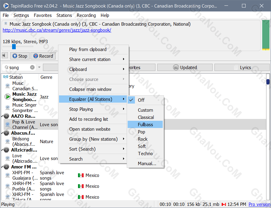Viewport: 271px width, 208px height.
Task: Select Open station website
Action: click(93, 129)
